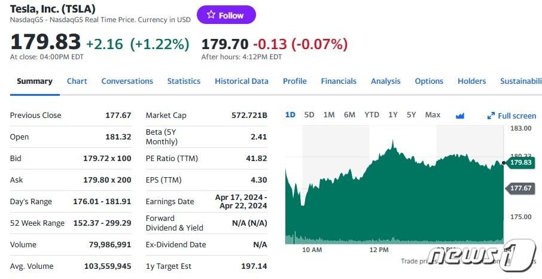Viewport: 542px width, 279px height.
Task: Select the Max chart range
Action: [x=433, y=115]
